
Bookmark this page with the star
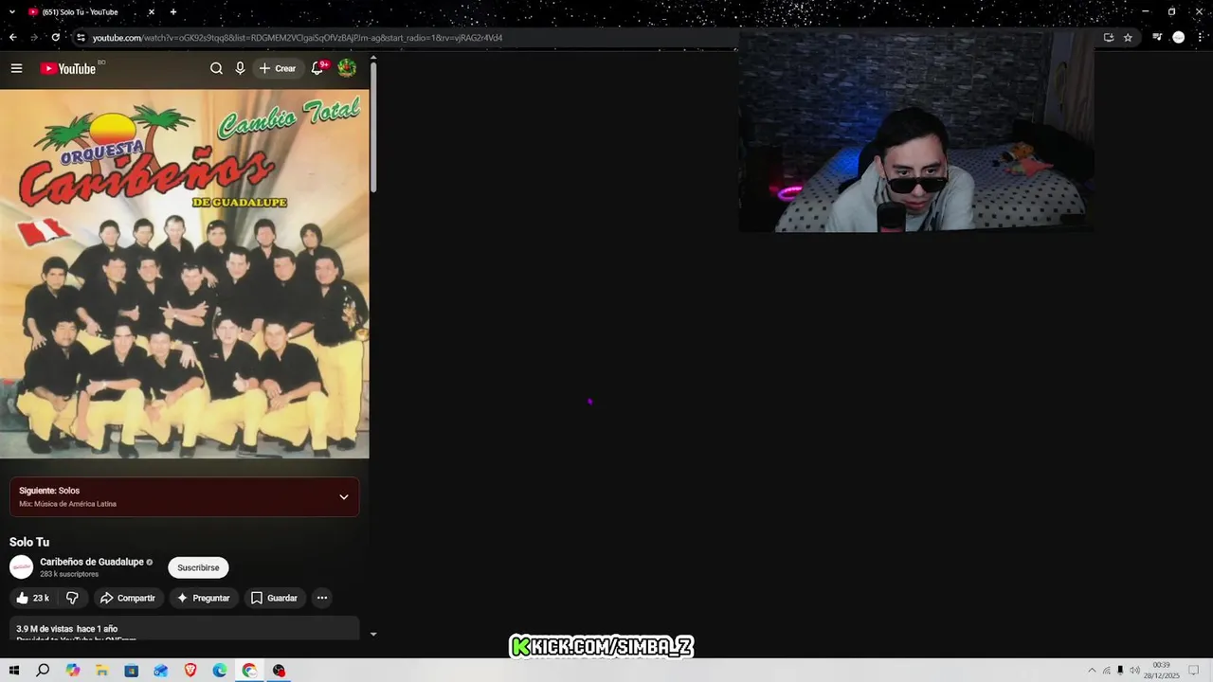point(1128,38)
